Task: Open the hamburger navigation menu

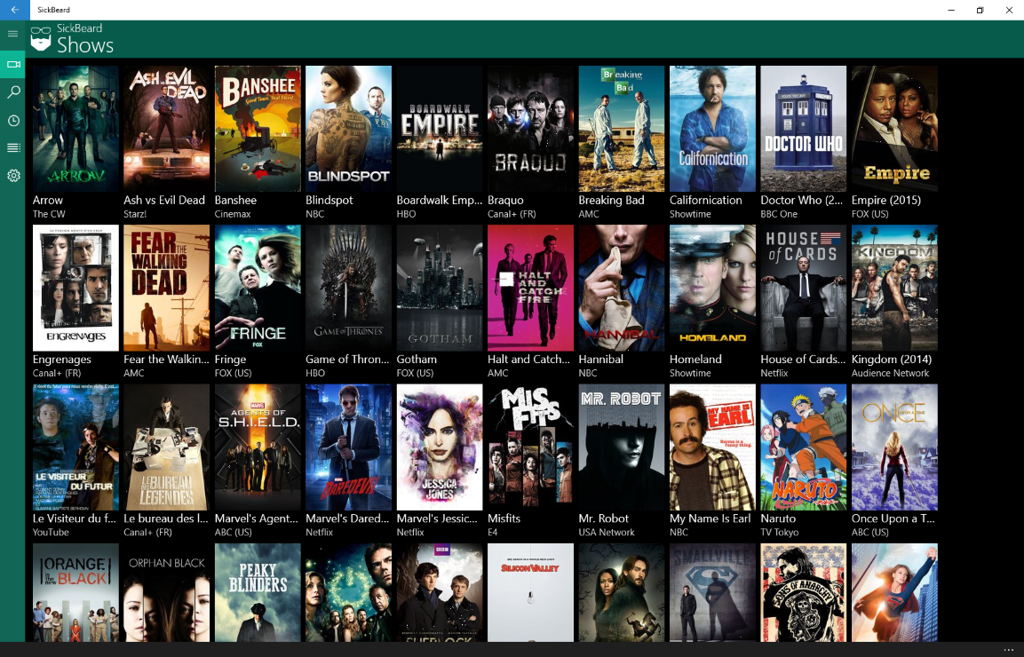Action: 13,34
